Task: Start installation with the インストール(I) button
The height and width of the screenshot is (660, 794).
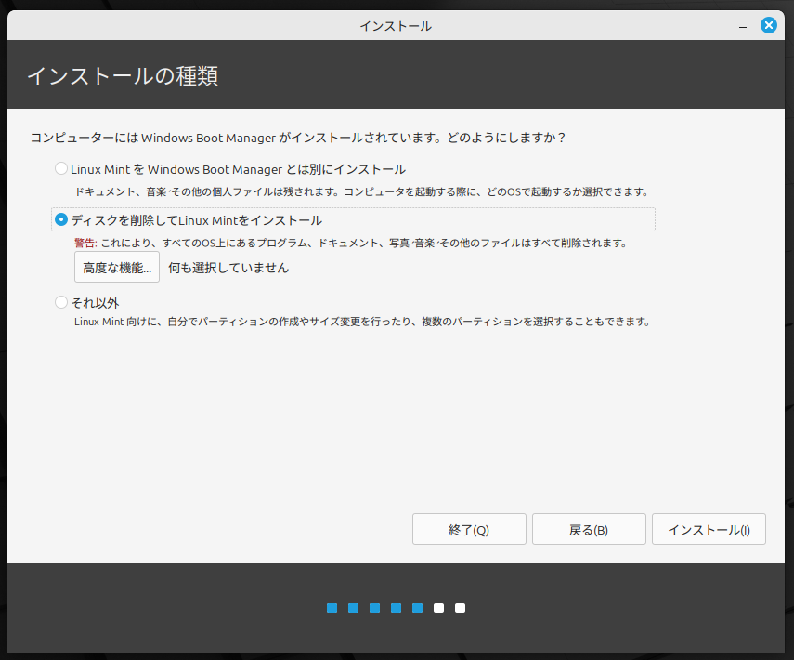Action: pos(709,530)
